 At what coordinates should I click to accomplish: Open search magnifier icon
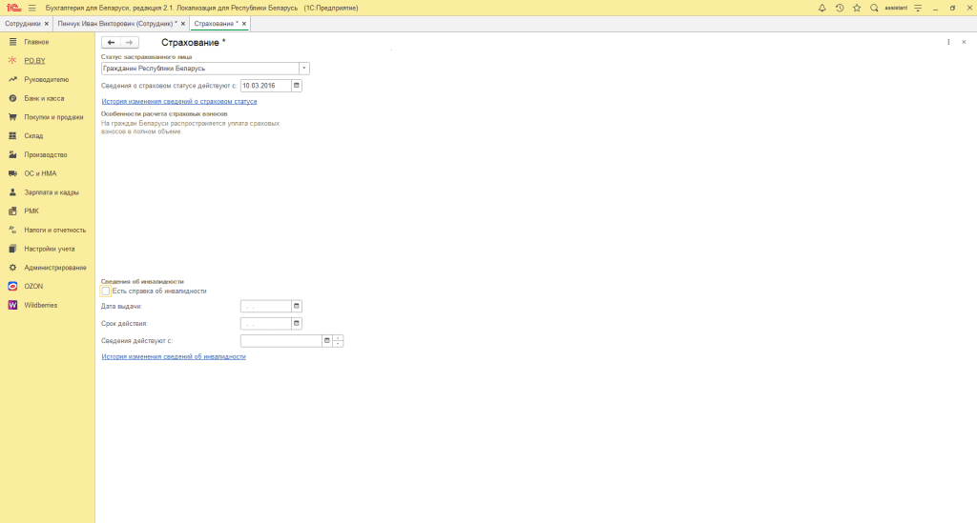tap(874, 8)
